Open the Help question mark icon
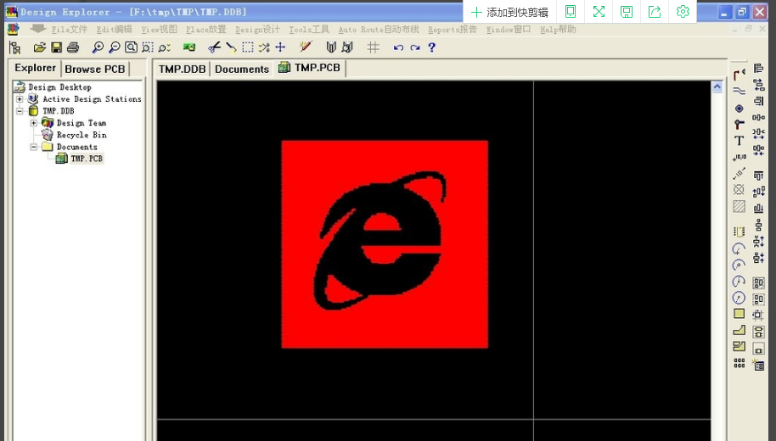The image size is (776, 441). [x=431, y=47]
